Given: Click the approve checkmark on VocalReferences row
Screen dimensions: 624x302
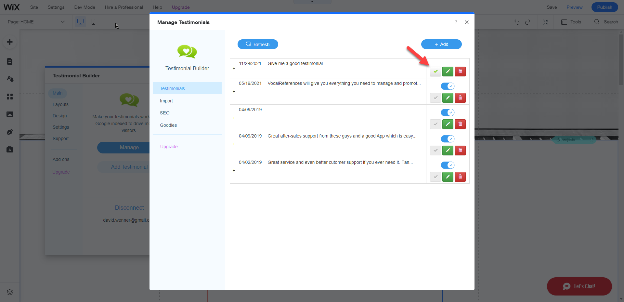Looking at the screenshot, I should click(x=435, y=98).
